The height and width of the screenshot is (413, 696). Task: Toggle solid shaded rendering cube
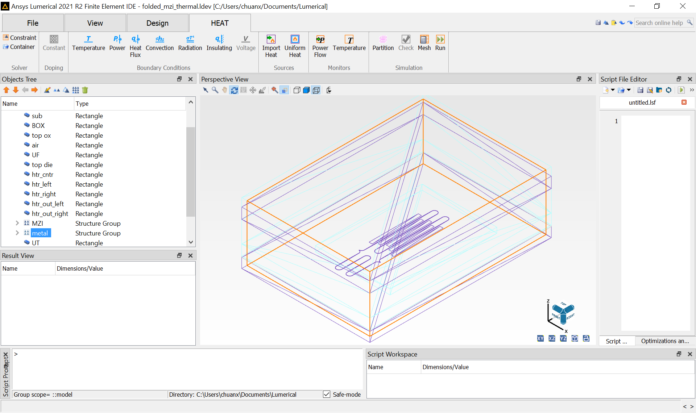pyautogui.click(x=306, y=90)
